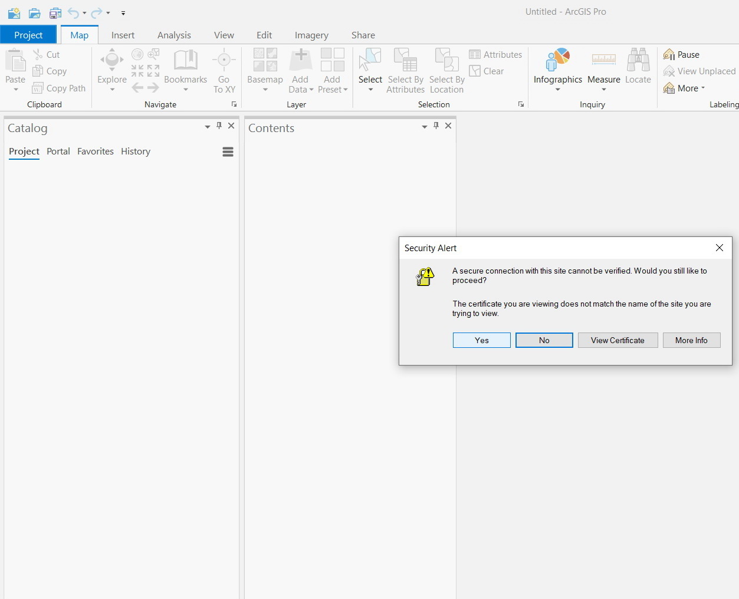Open project via the folder icon in quick access toolbar
739x599 pixels.
[x=35, y=13]
